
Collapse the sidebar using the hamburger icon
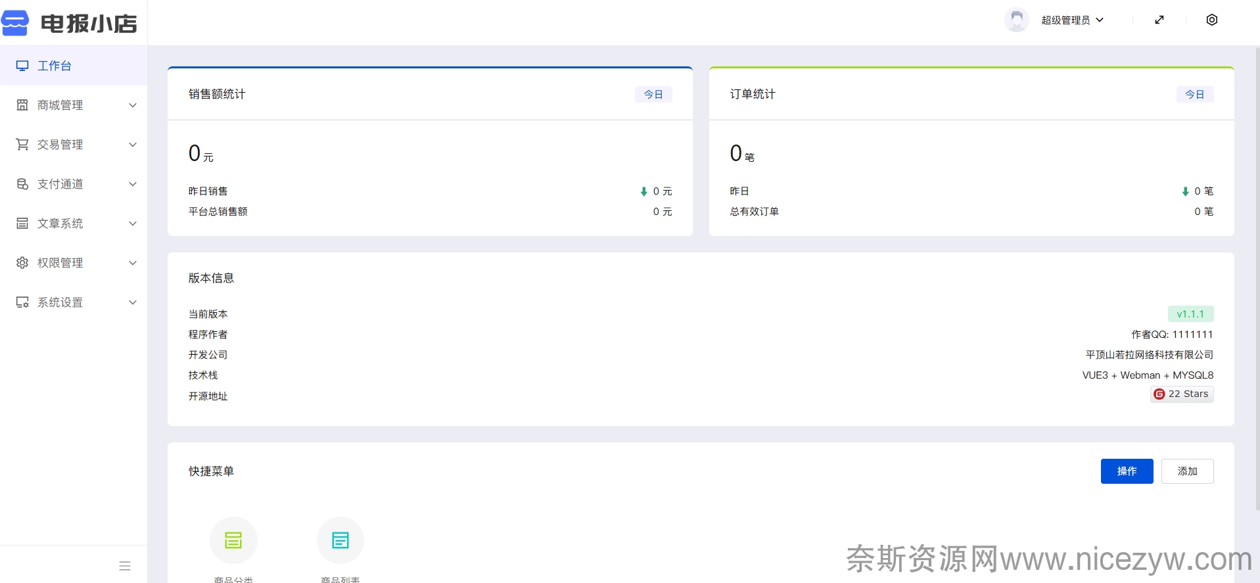[x=125, y=566]
